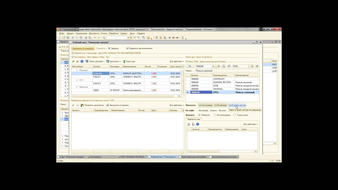Click the Автотрейд online link
338x190 pixels.
click(203, 111)
